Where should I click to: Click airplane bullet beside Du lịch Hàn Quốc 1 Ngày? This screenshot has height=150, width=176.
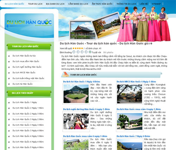pyautogui.click(x=9, y=103)
